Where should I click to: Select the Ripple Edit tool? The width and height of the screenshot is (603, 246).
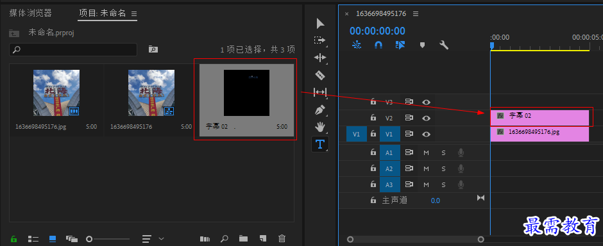point(320,58)
